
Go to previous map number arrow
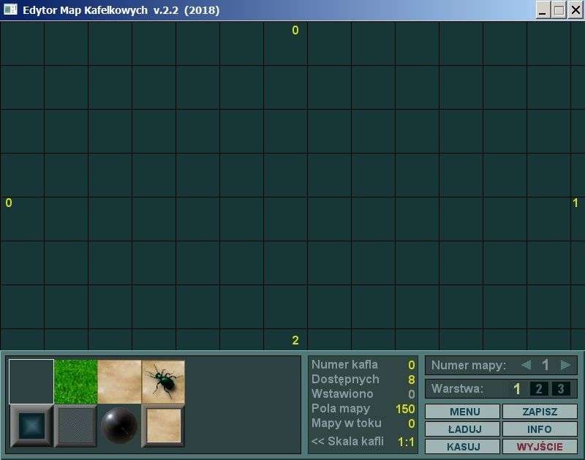point(526,365)
